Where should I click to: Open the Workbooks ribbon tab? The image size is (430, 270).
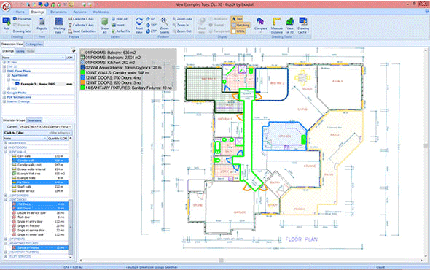(x=101, y=12)
